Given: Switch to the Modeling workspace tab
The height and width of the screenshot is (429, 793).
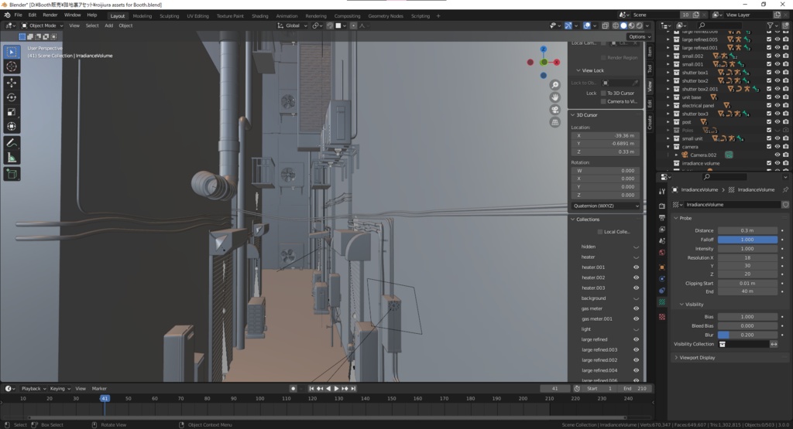Looking at the screenshot, I should (142, 16).
